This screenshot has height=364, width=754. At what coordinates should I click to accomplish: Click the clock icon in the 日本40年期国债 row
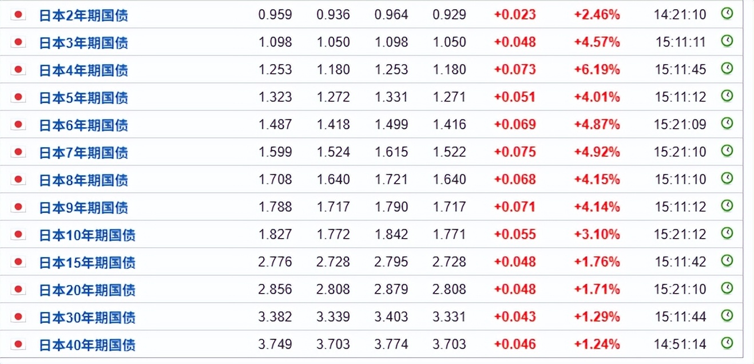727,343
